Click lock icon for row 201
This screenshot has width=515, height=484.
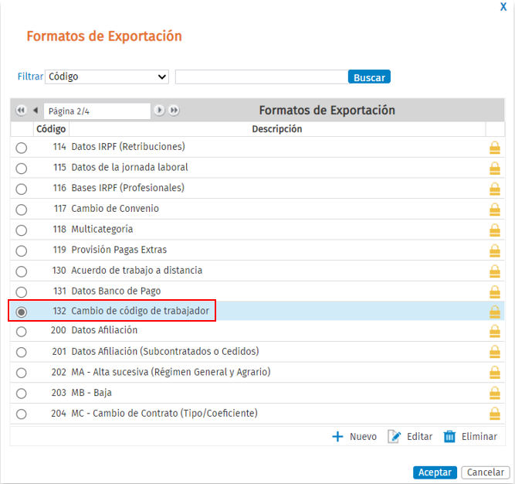pyautogui.click(x=495, y=352)
